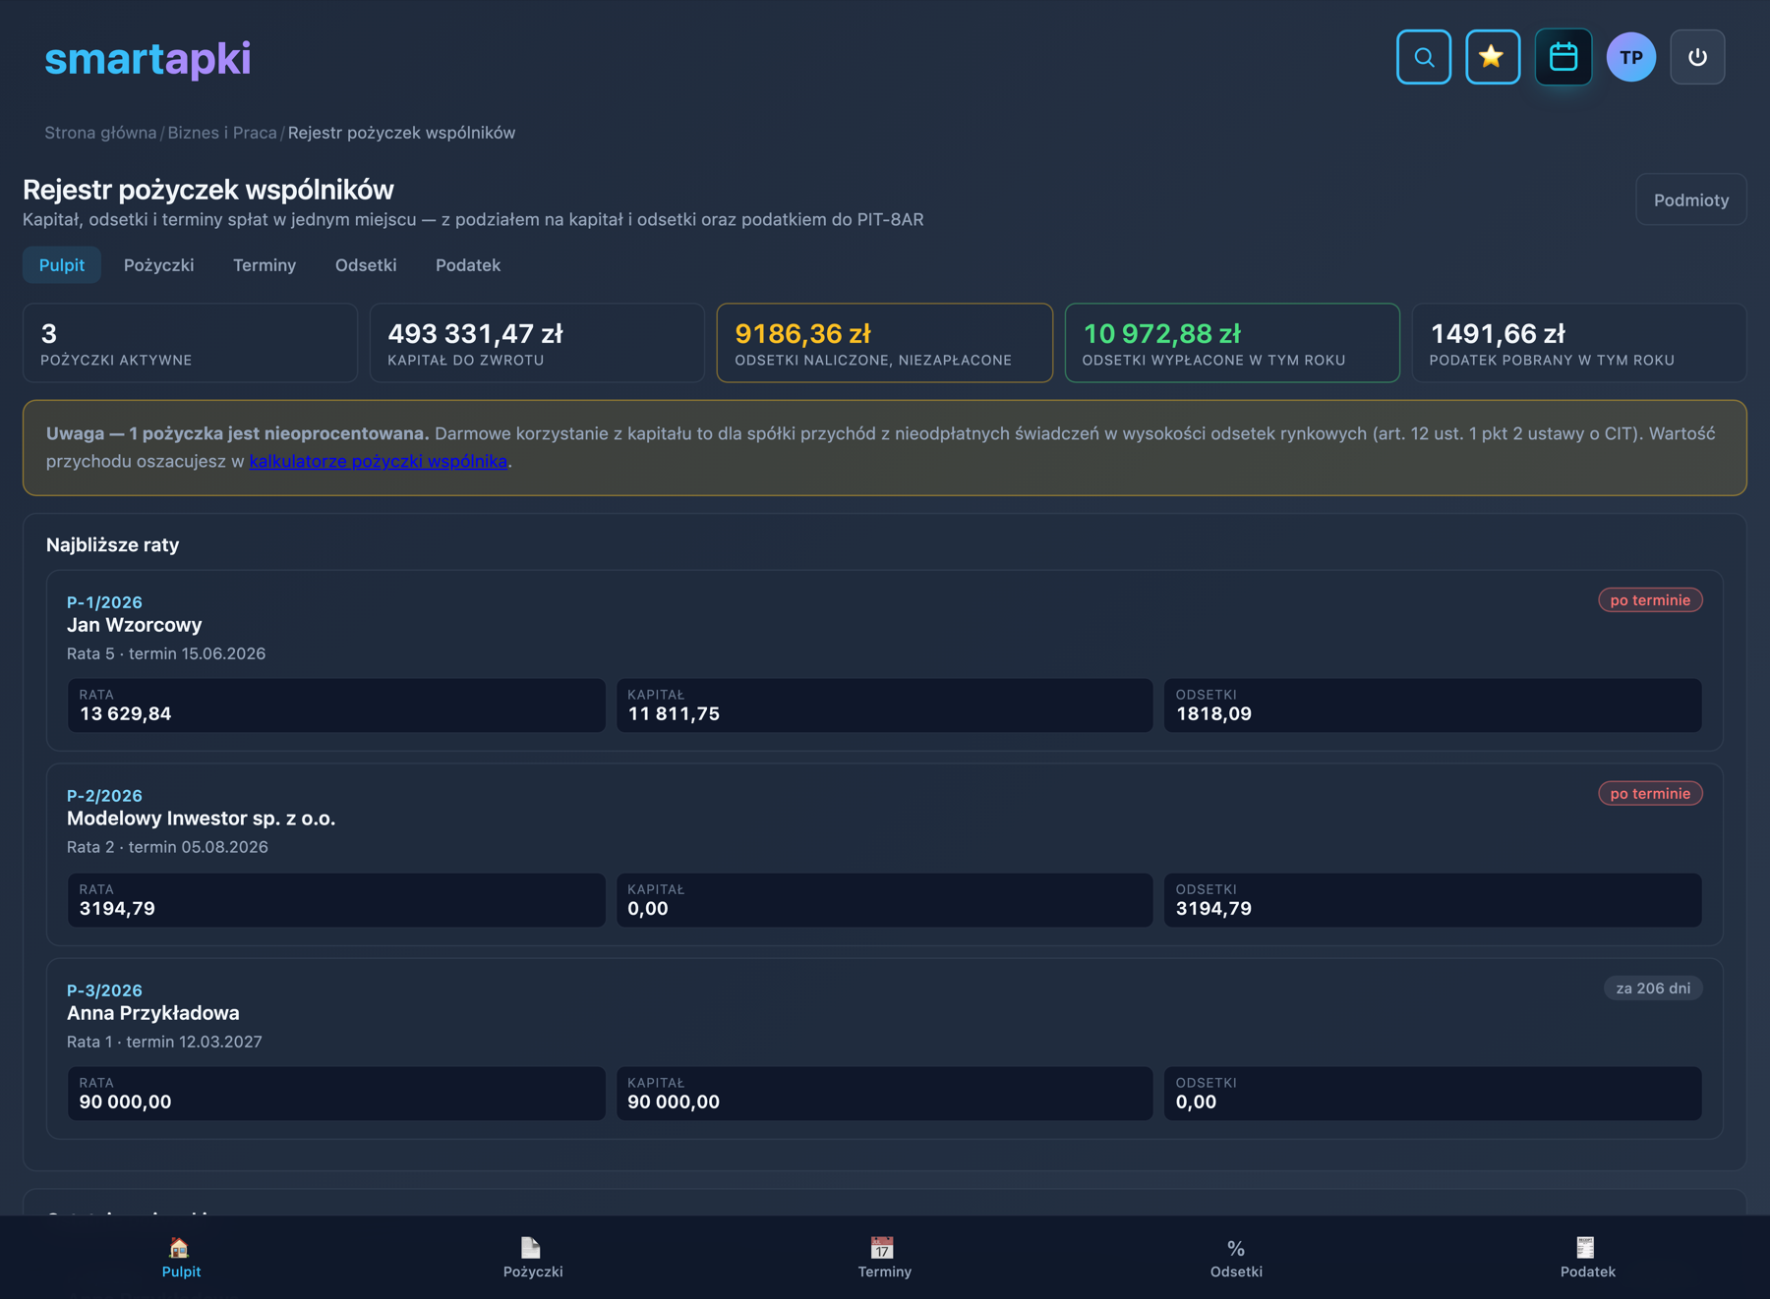This screenshot has width=1770, height=1299.
Task: Click the Kapitał do zwrotu card
Action: 537,343
